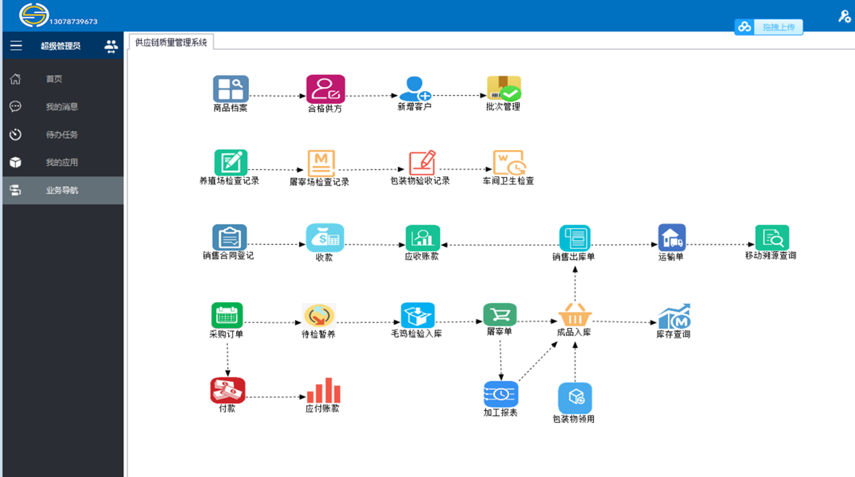Open 车间卫生检查 icon
Viewport: 855px width, 477px height.
click(x=508, y=163)
